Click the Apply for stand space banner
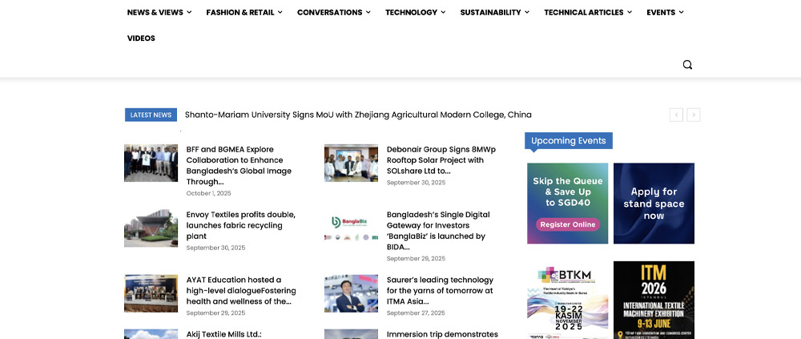The width and height of the screenshot is (801, 339). click(x=654, y=204)
